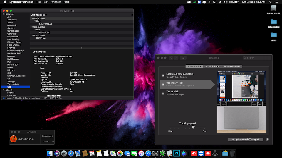The image size is (282, 158).
Task: Adjust Tracking speed slider handle
Action: coord(193,127)
